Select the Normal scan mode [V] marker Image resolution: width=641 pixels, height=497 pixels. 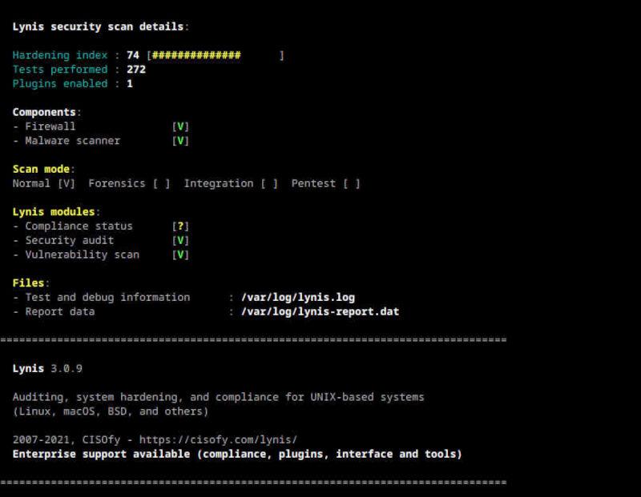(67, 183)
